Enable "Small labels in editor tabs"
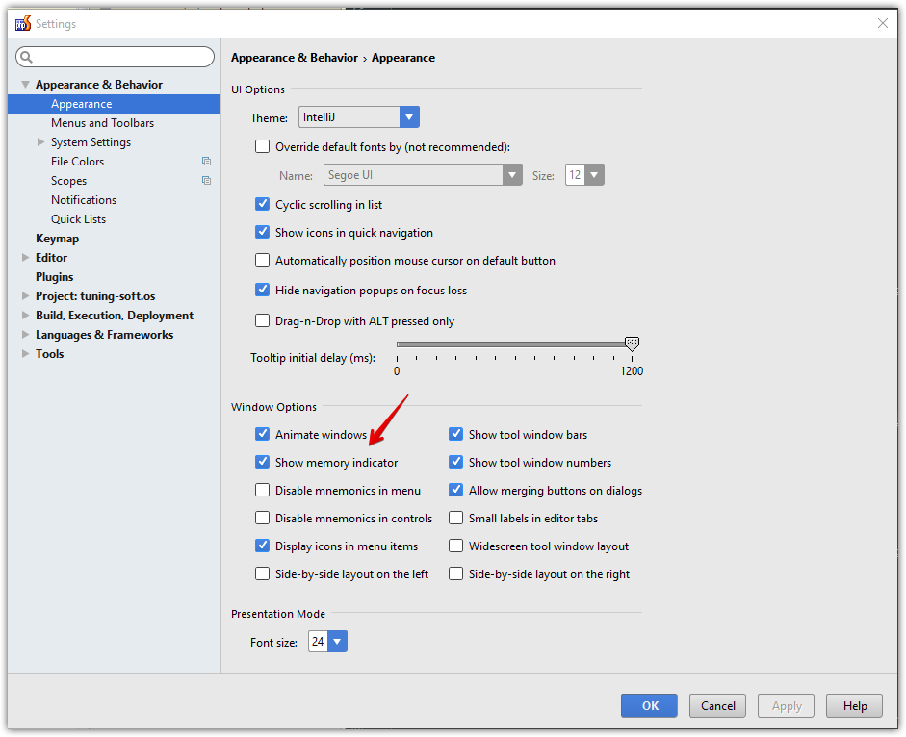 tap(455, 518)
